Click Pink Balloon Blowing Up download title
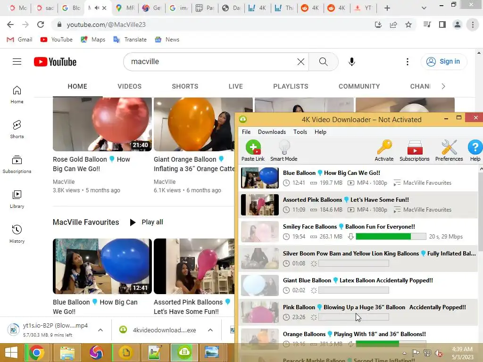 (x=374, y=307)
